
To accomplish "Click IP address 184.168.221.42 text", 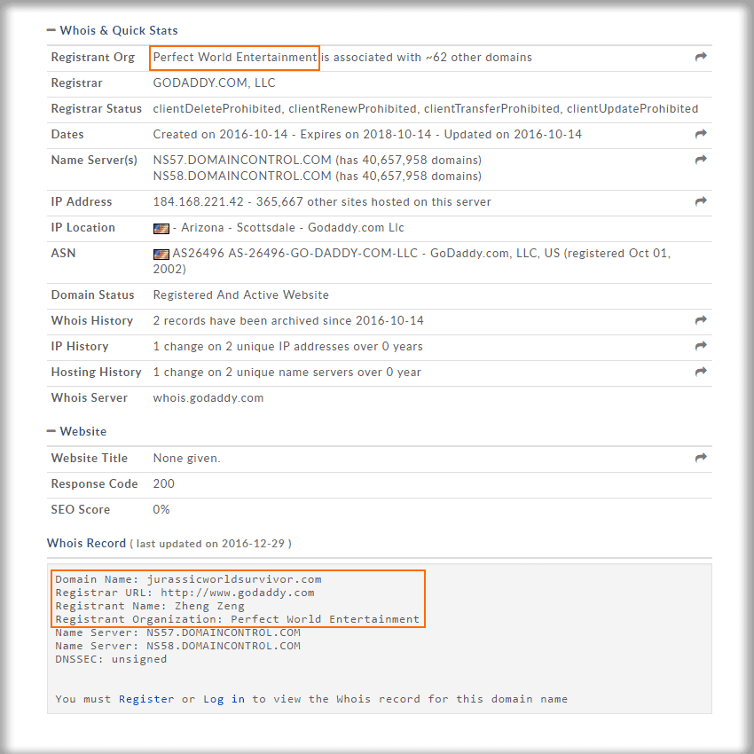I will (198, 201).
